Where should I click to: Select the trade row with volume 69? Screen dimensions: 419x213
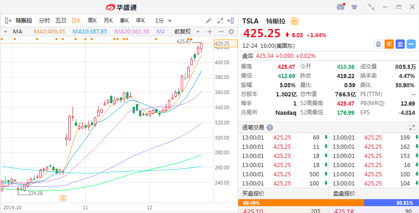(284, 138)
